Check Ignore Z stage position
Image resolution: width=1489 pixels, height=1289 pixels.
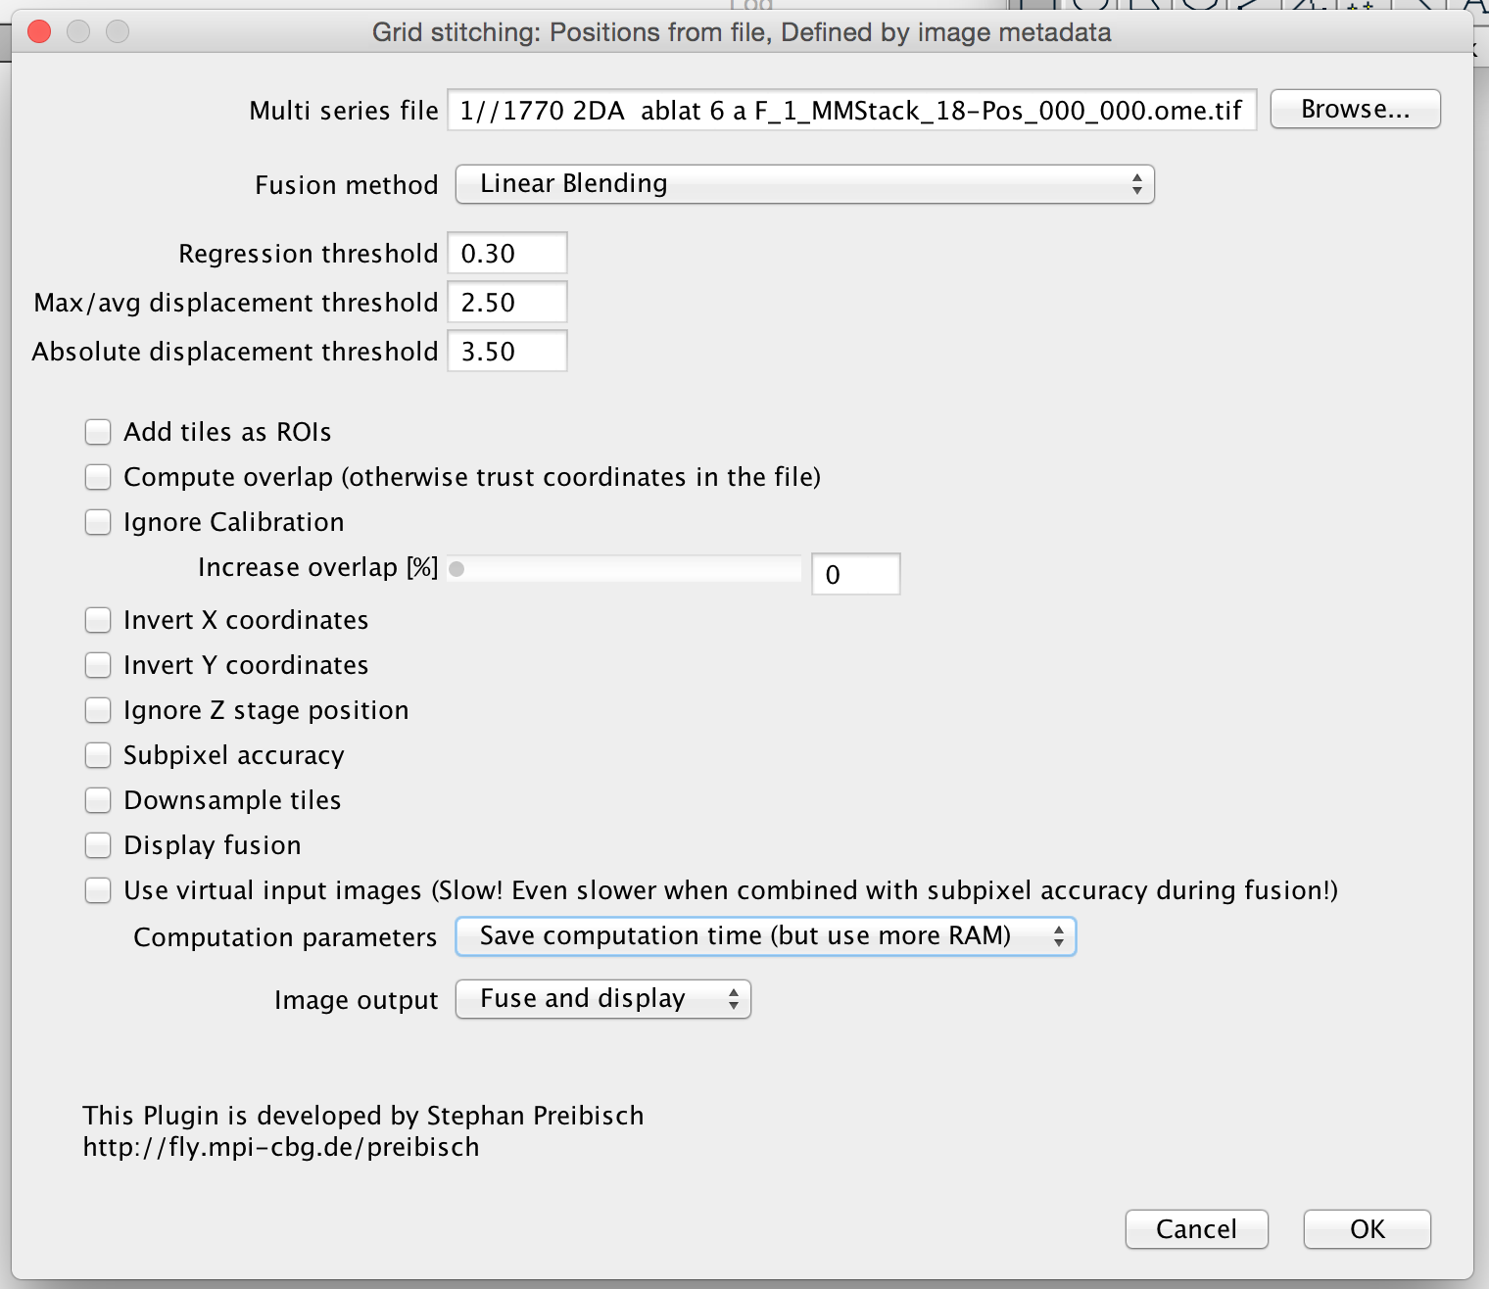98,710
